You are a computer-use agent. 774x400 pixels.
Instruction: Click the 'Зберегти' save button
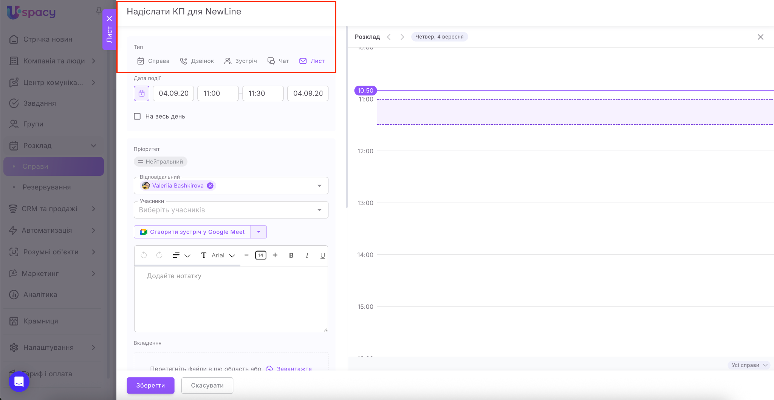tap(150, 385)
